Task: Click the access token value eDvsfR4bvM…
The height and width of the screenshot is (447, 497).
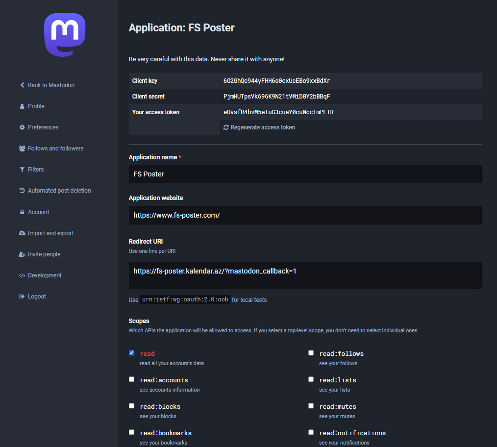Action: pyautogui.click(x=278, y=112)
